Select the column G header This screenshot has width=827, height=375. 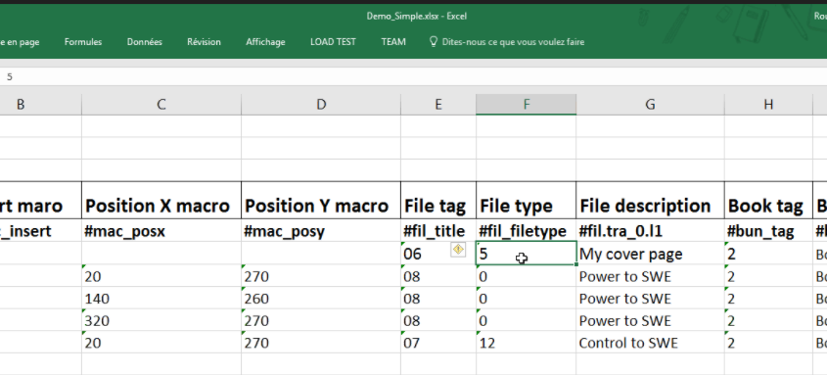650,105
